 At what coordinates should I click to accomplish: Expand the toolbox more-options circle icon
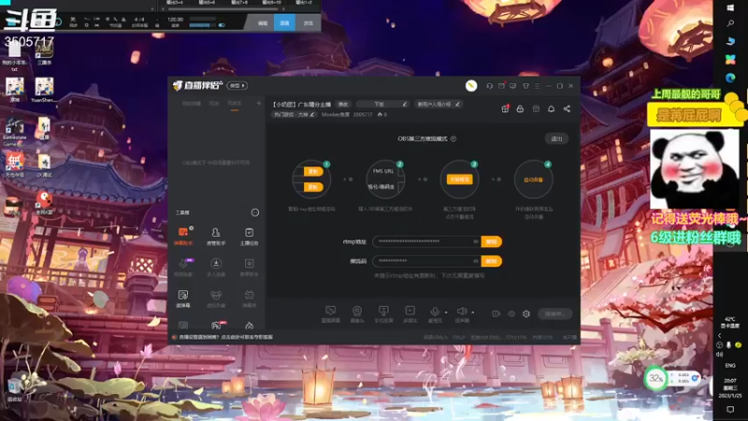[255, 212]
